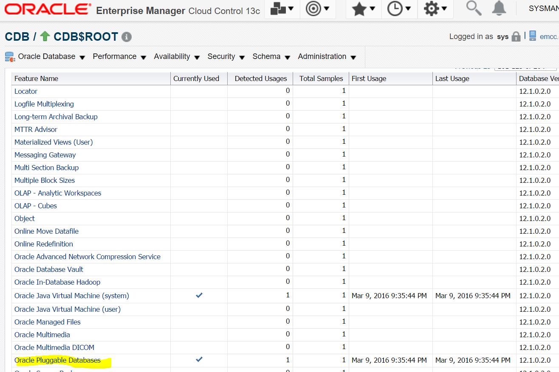Select Last Usage date for Java Virtual Machine (system)

point(473,296)
